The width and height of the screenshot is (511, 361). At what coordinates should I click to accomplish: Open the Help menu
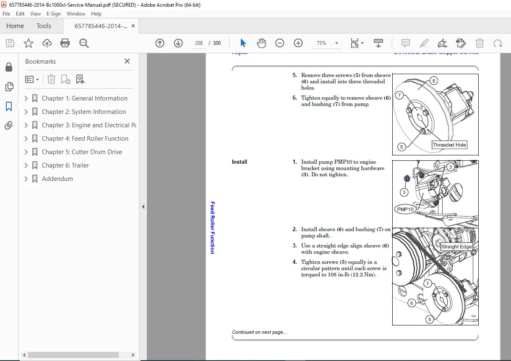(96, 14)
